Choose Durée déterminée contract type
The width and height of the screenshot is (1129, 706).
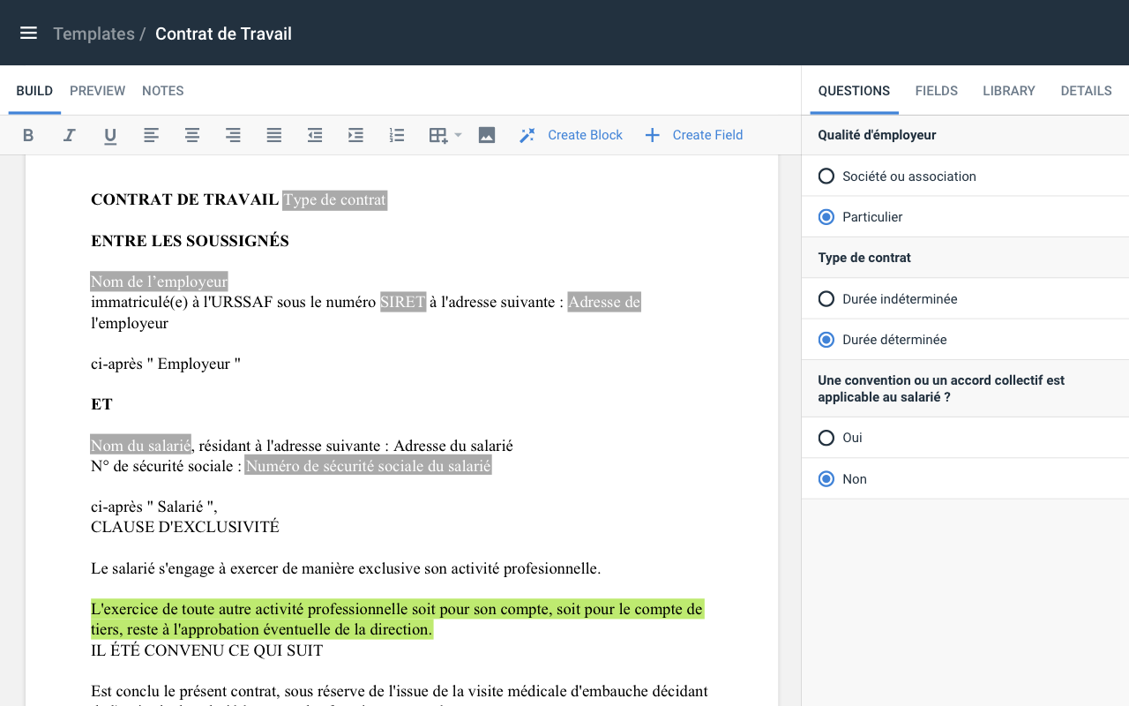pos(965,340)
